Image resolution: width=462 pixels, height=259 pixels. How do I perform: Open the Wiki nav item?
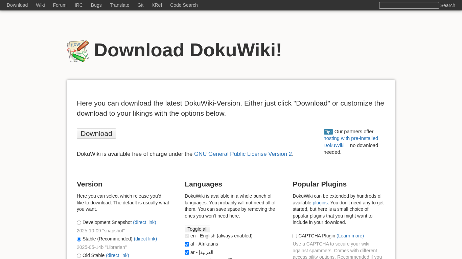click(x=40, y=5)
